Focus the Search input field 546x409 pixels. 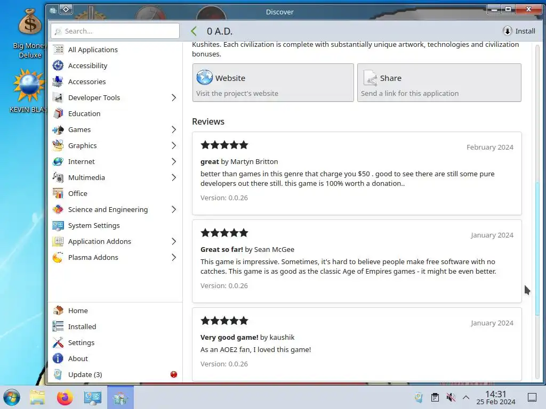point(115,31)
